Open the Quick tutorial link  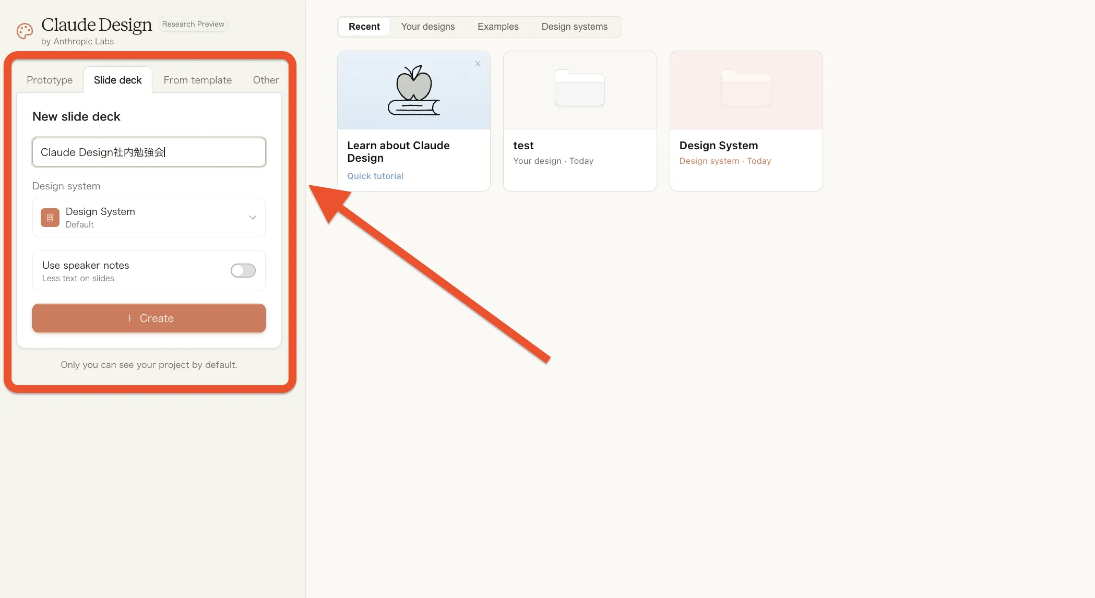coord(375,176)
